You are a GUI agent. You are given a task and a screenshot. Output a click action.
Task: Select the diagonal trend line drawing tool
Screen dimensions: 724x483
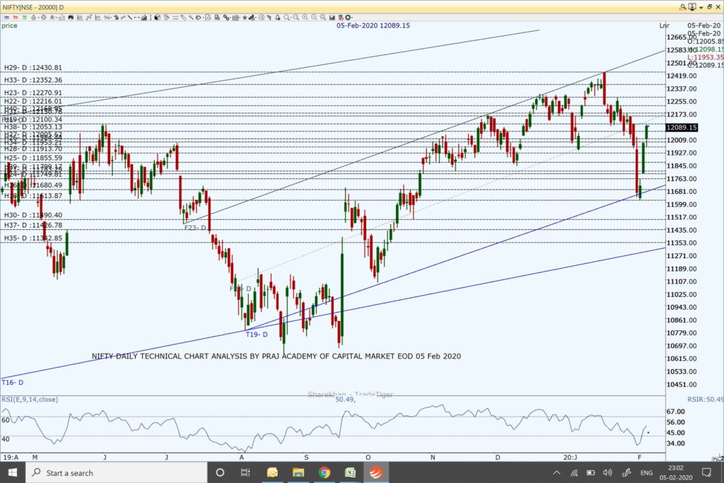[130, 18]
